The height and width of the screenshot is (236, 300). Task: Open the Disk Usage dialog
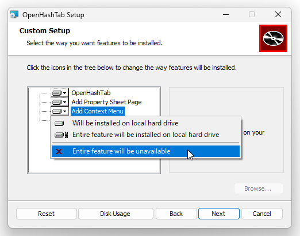pyautogui.click(x=116, y=214)
